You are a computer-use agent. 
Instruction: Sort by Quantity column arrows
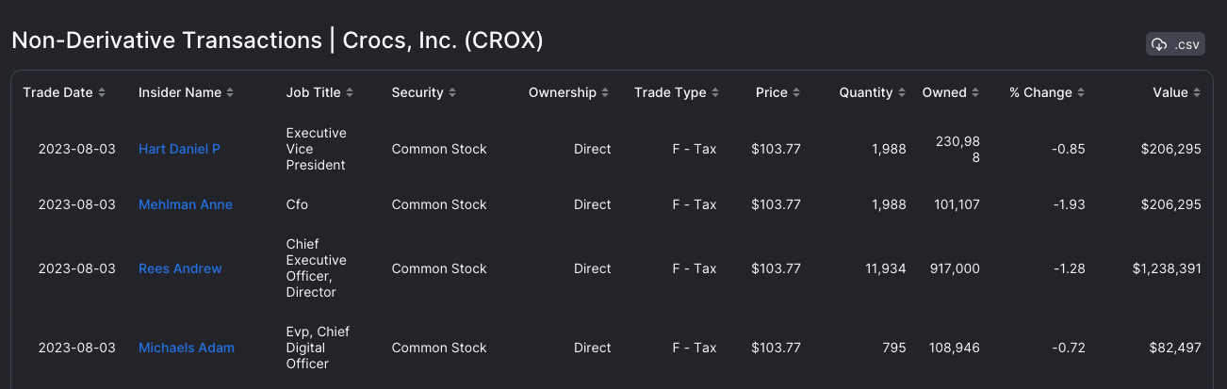[x=902, y=92]
